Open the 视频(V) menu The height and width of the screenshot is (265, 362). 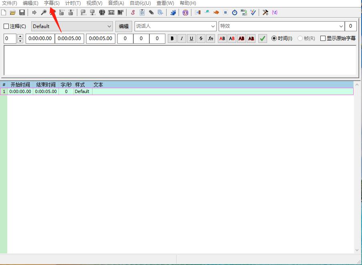click(95, 3)
